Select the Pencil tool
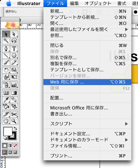138x168 pixels. (14, 62)
